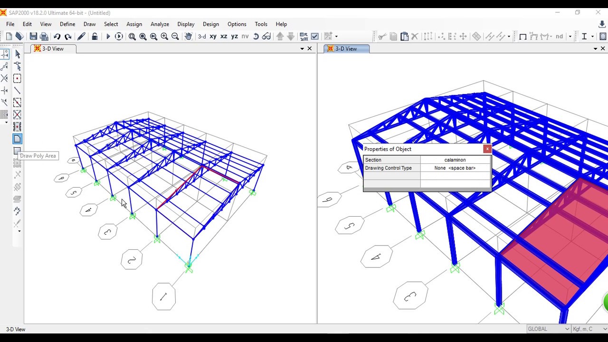Show undeformed shape with the frame icon
Viewport: 608px width, 342px height.
(523, 37)
